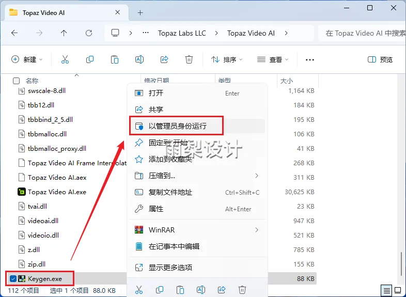Expand chevron after Topaz Video AI breadcrumb

pos(286,33)
